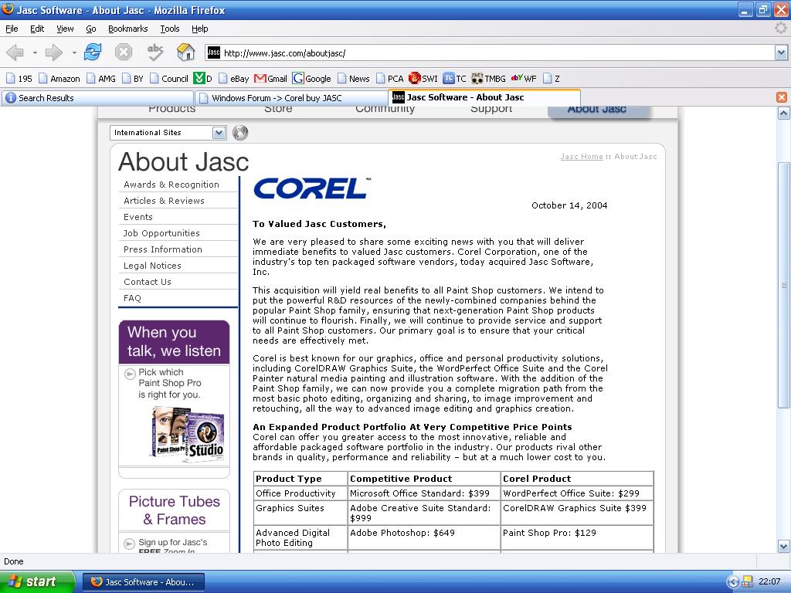Open the PCA bookmark

pos(389,79)
